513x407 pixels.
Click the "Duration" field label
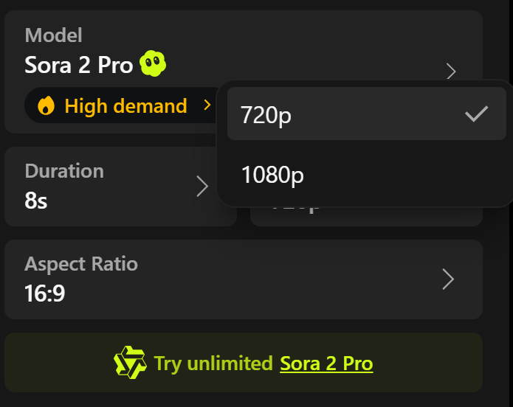click(x=64, y=171)
